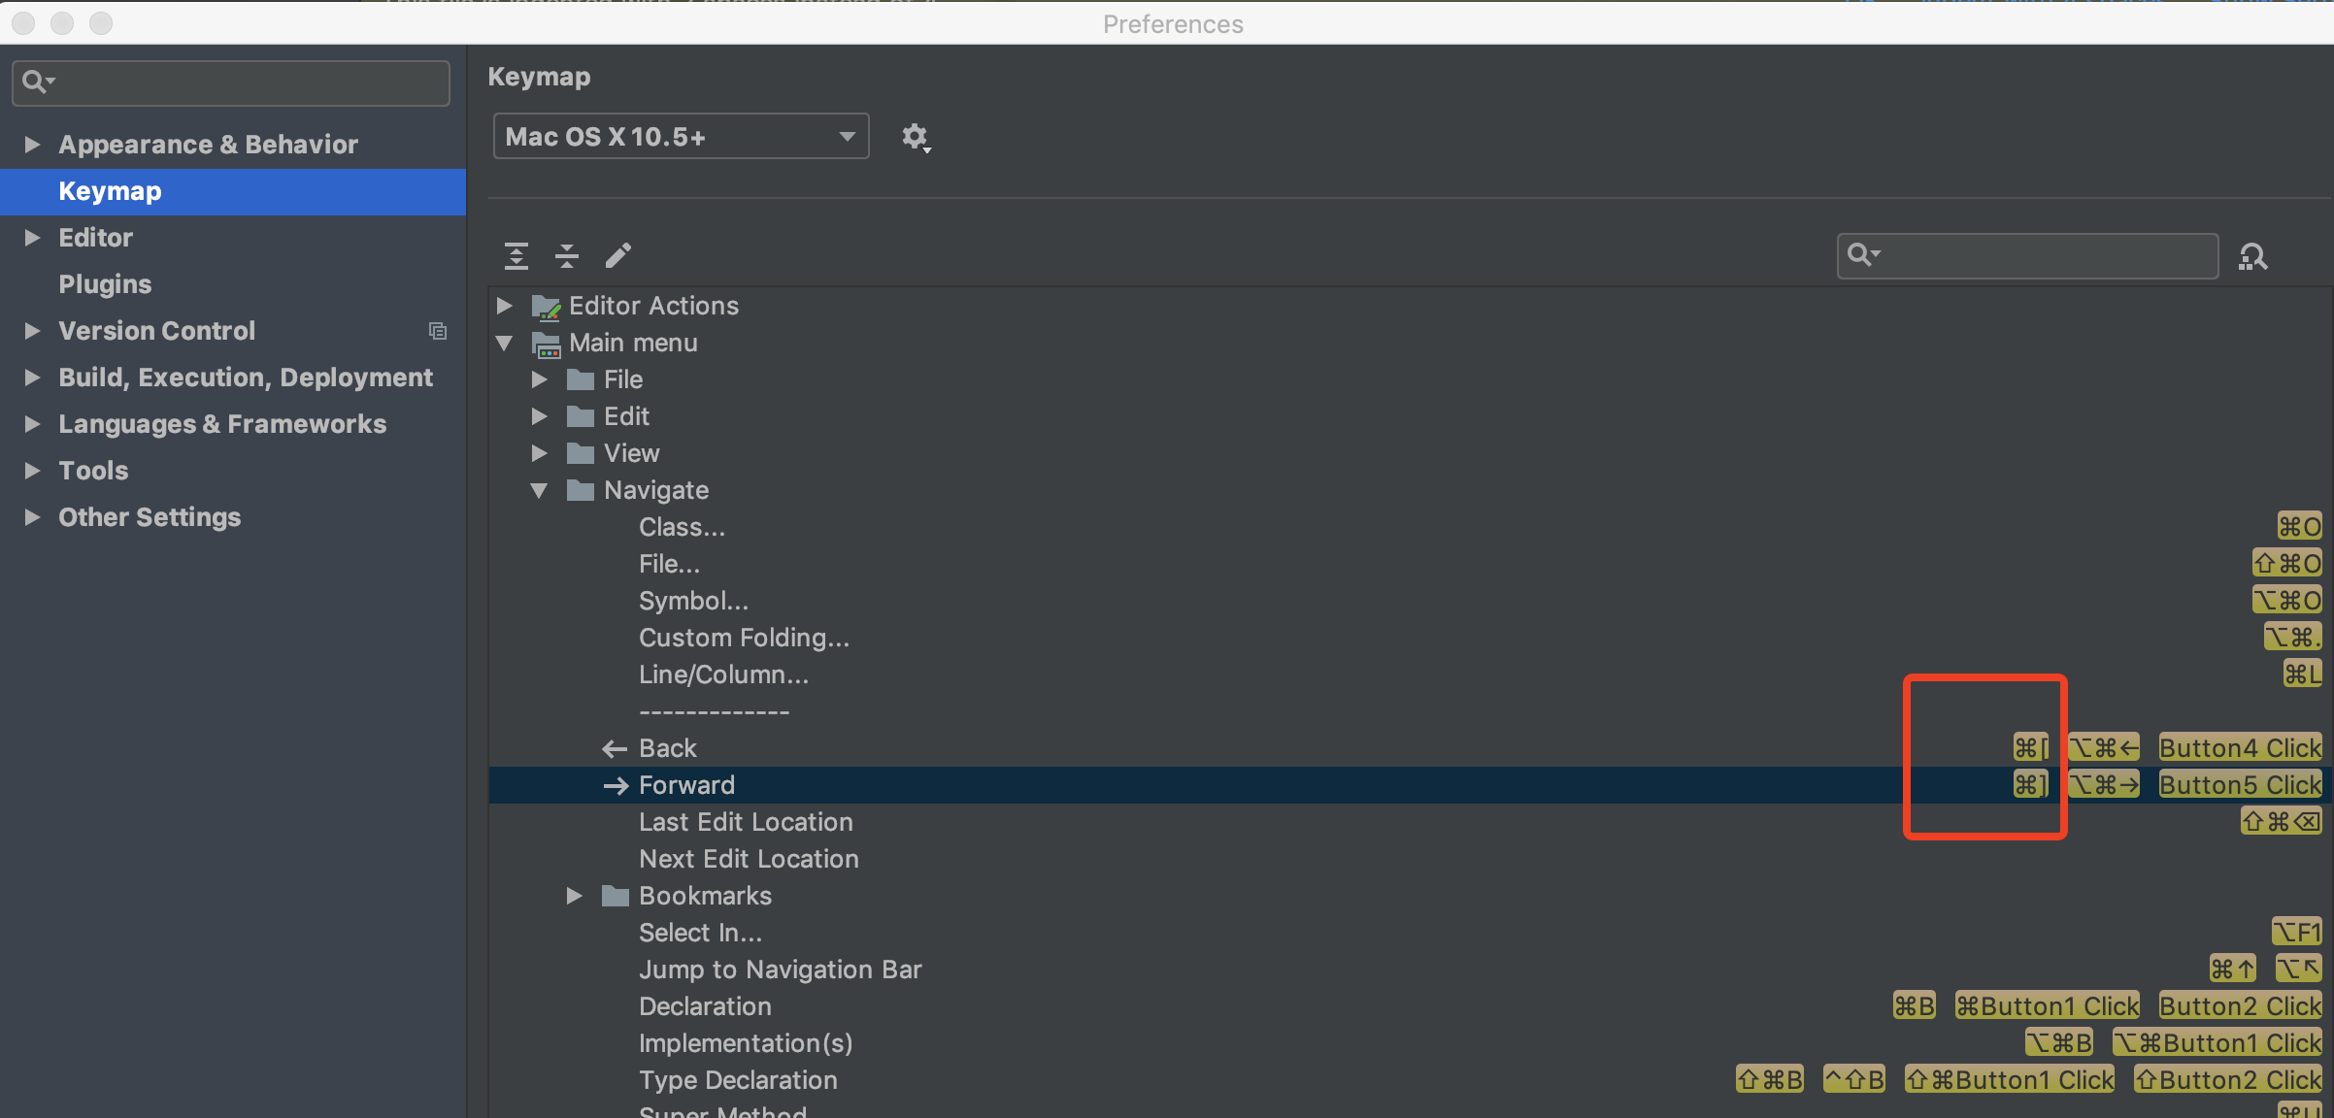Select the edit shortcut pencil icon
Image resolution: width=2334 pixels, height=1118 pixels.
point(618,255)
